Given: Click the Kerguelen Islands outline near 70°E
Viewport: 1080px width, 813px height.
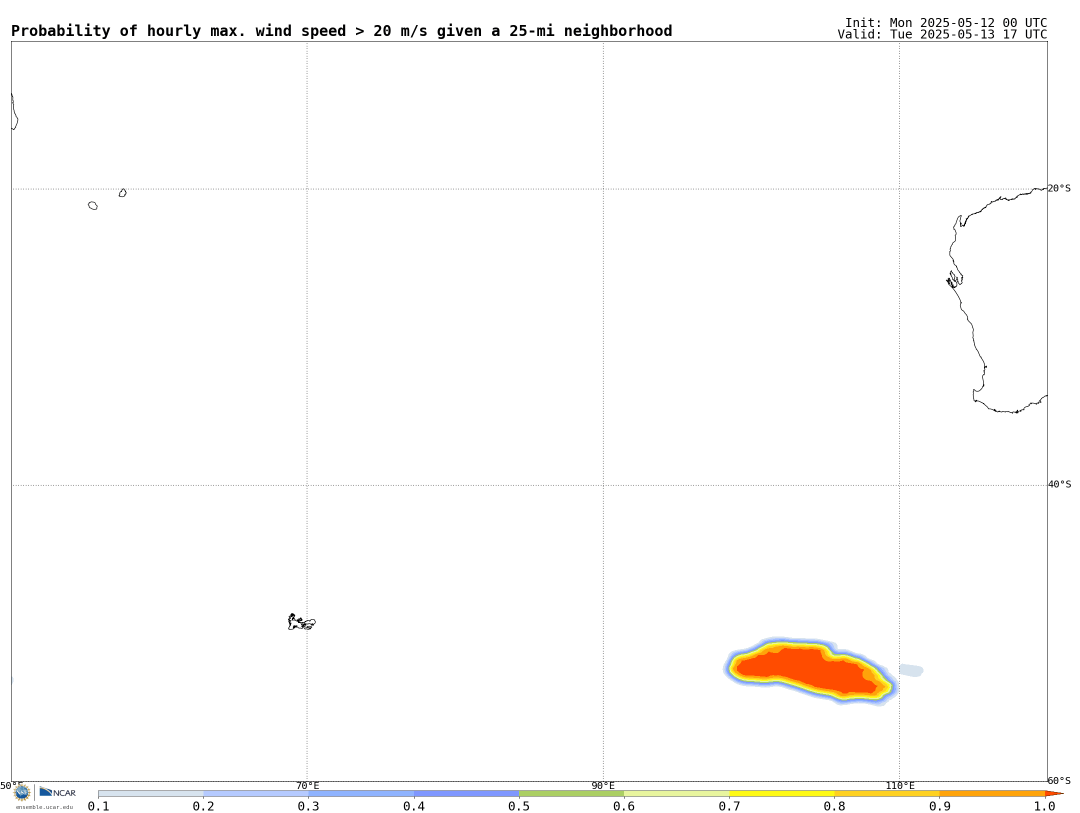Looking at the screenshot, I should (x=301, y=622).
